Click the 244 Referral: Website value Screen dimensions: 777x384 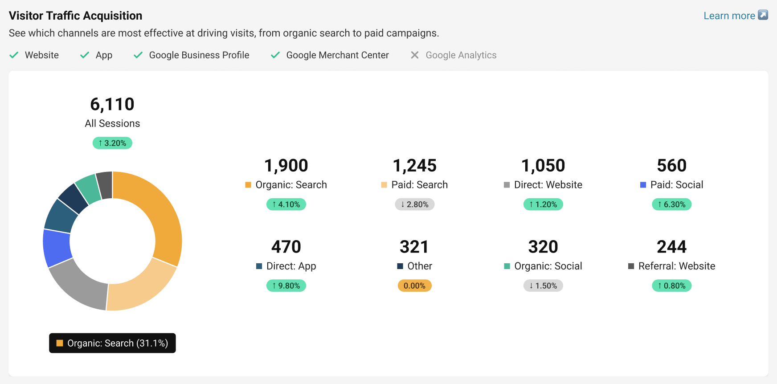click(672, 247)
